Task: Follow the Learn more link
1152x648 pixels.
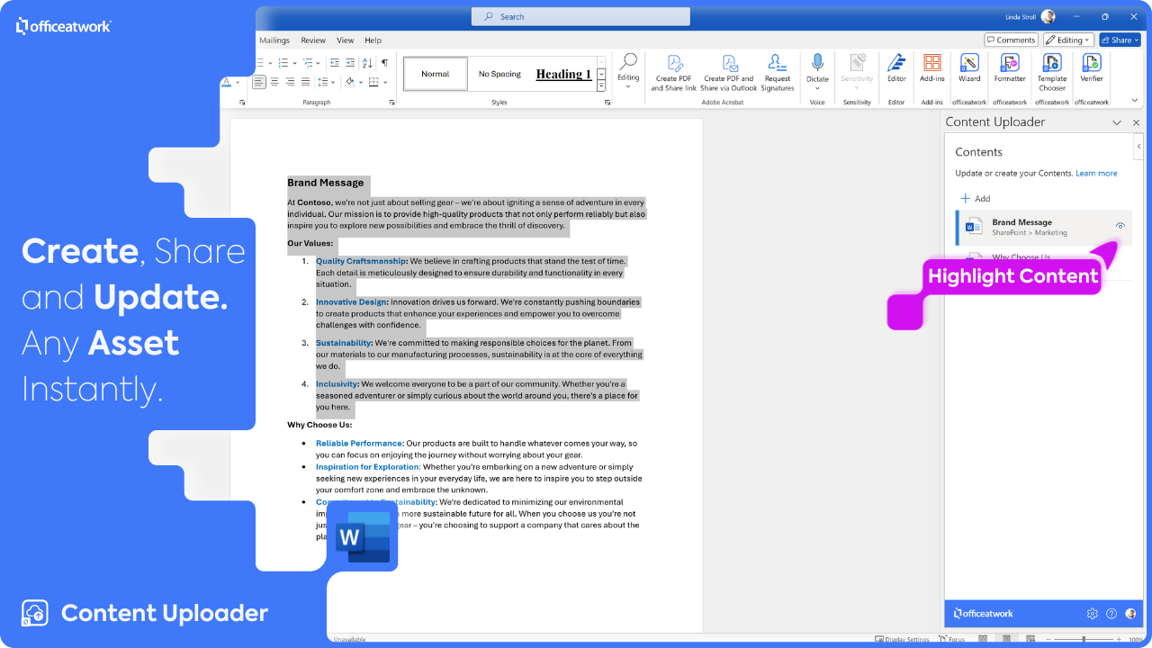Action: [x=1096, y=174]
